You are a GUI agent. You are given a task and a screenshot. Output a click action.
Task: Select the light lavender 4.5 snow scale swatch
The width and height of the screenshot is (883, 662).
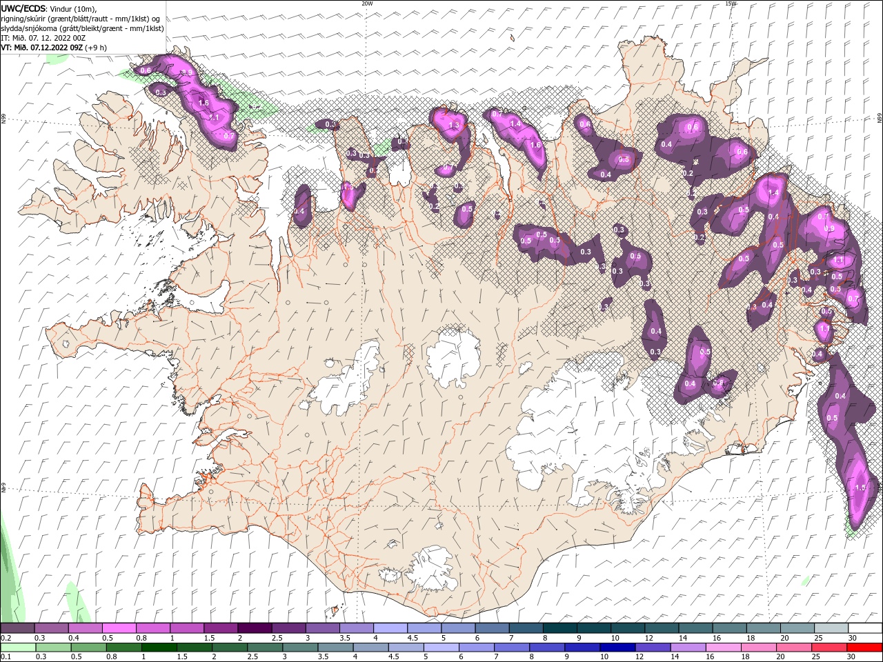[x=424, y=628]
